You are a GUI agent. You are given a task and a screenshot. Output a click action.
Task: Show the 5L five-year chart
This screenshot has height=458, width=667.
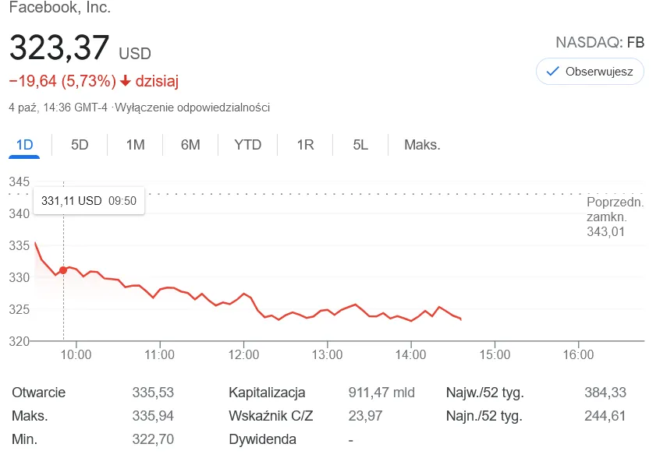pos(360,145)
